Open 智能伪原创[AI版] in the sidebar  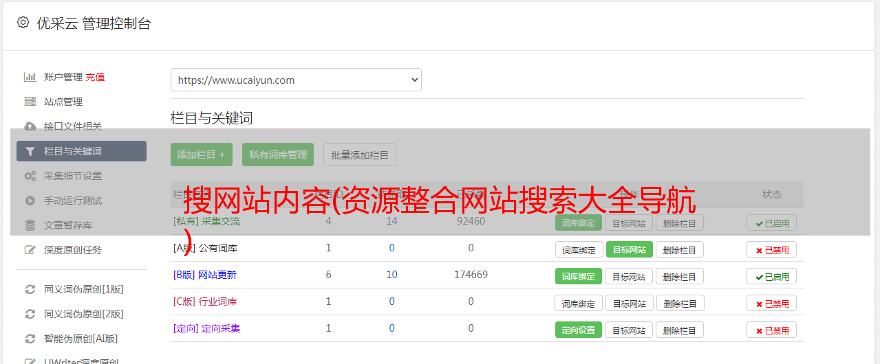pos(81,339)
